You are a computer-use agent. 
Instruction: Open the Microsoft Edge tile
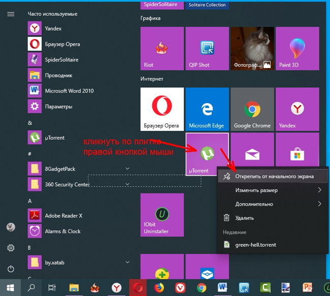207,109
